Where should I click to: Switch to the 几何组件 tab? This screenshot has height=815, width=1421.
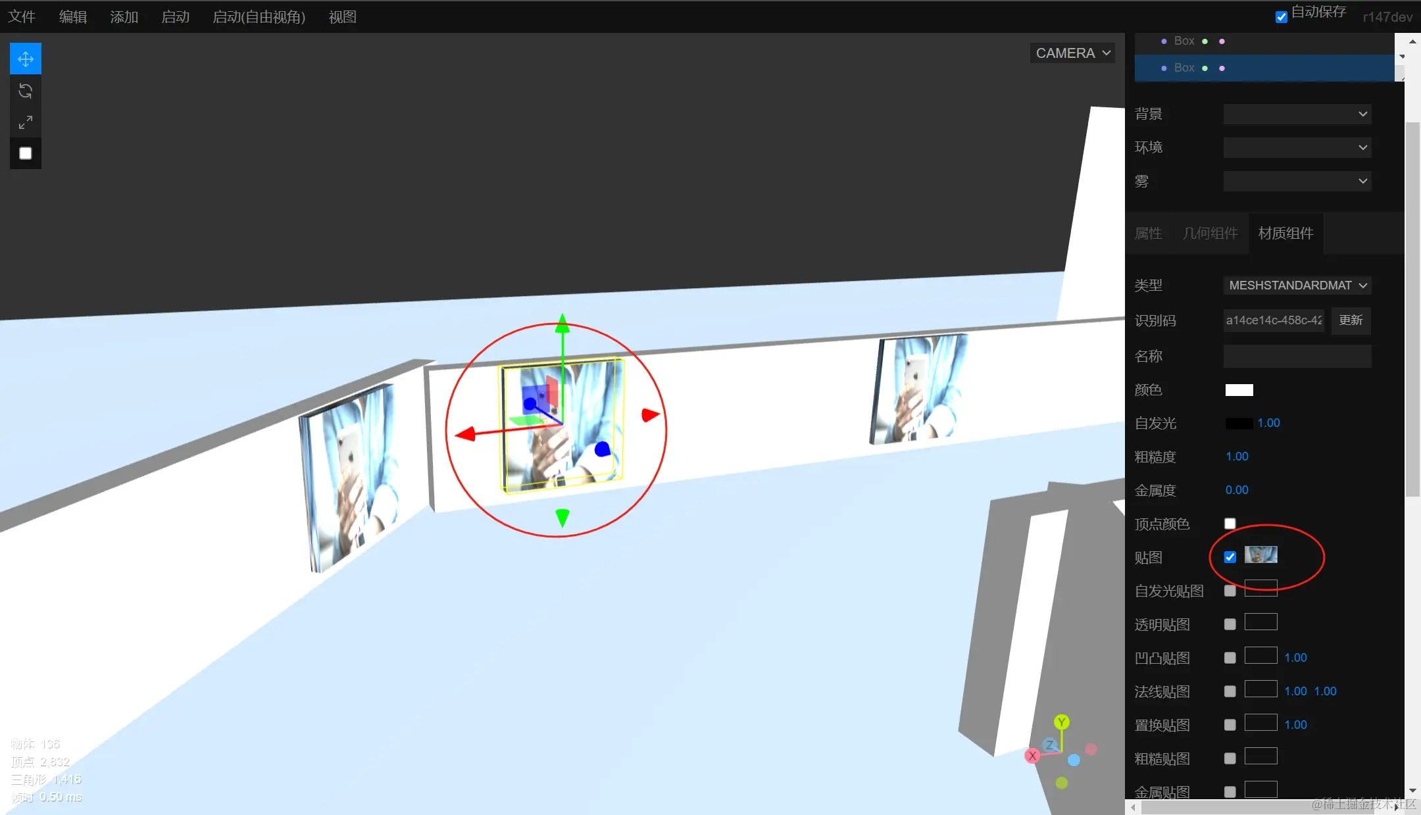tap(1210, 234)
